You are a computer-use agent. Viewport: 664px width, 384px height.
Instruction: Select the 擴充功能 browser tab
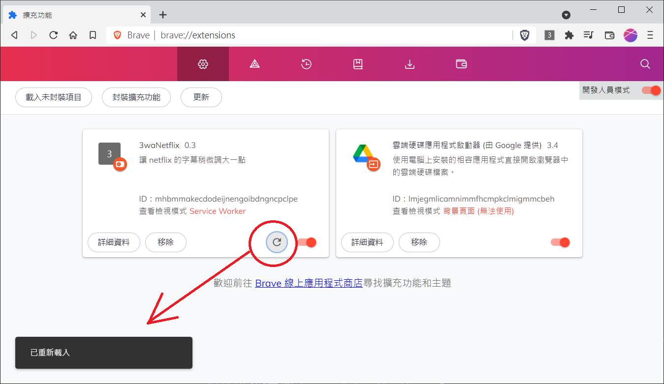77,15
